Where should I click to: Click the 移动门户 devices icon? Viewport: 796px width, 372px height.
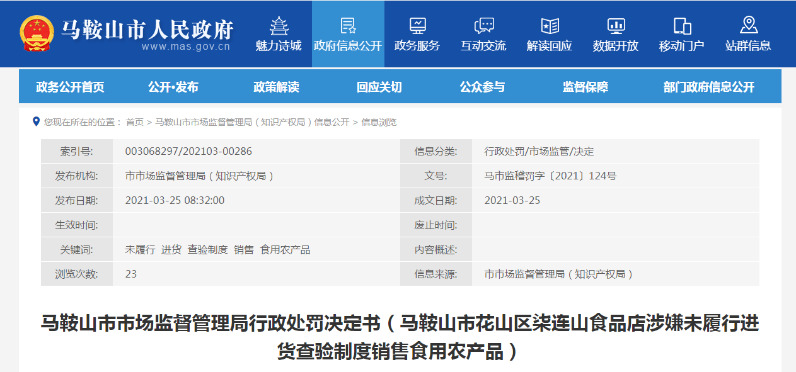pos(682,25)
